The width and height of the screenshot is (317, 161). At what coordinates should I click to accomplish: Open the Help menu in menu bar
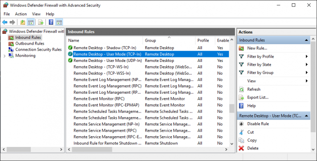coord(50,14)
